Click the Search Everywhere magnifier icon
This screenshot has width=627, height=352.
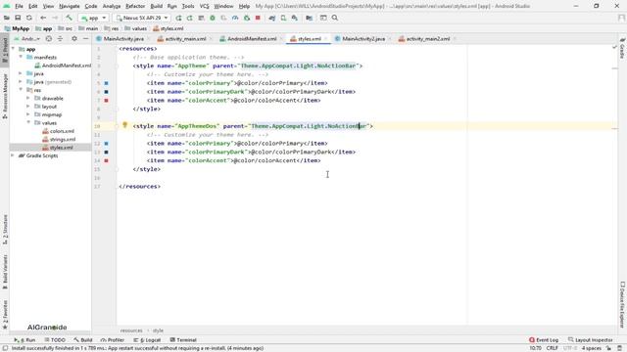click(x=335, y=18)
